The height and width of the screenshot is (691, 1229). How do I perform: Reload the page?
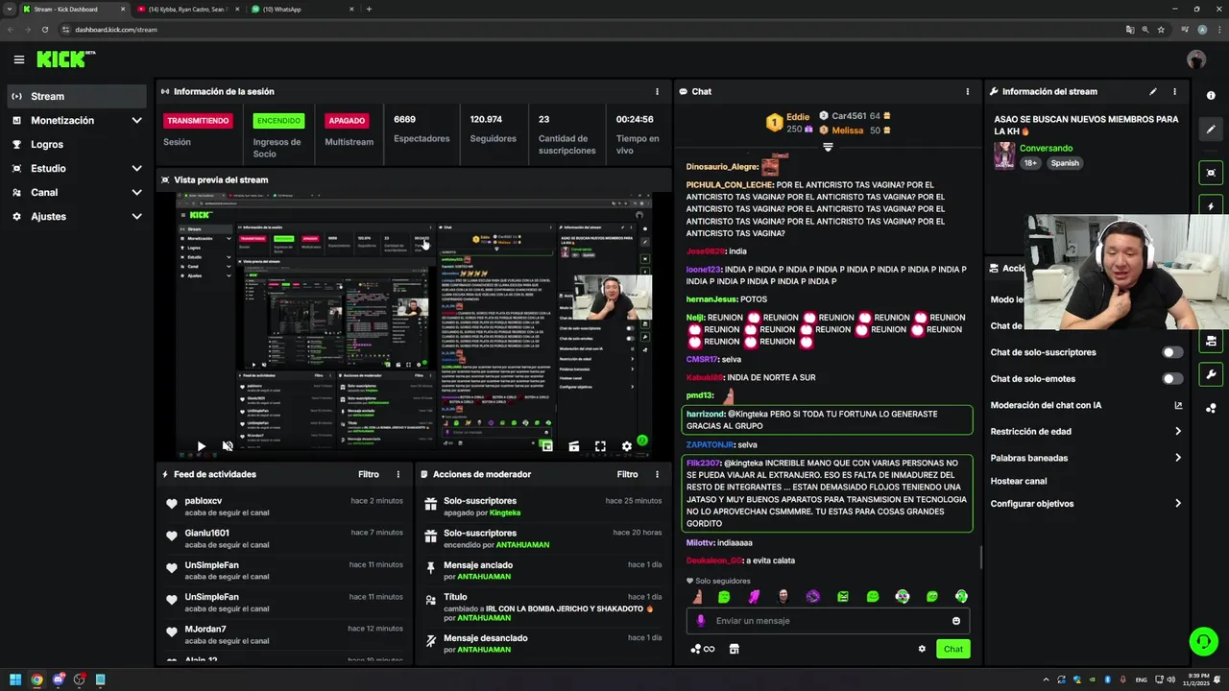44,30
